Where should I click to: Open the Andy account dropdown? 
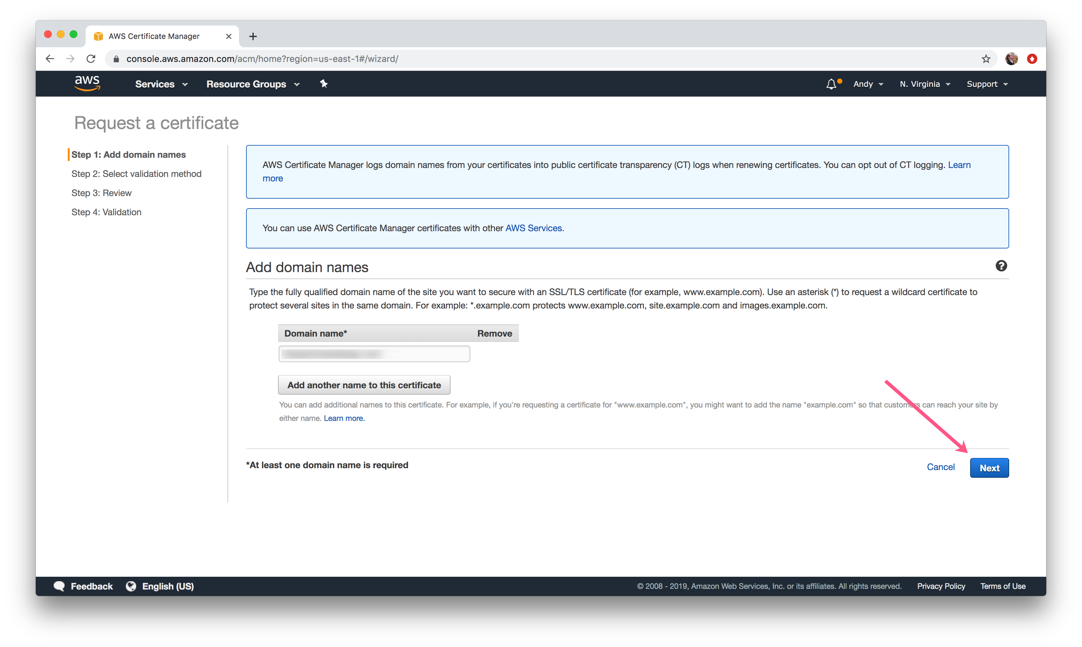tap(868, 84)
